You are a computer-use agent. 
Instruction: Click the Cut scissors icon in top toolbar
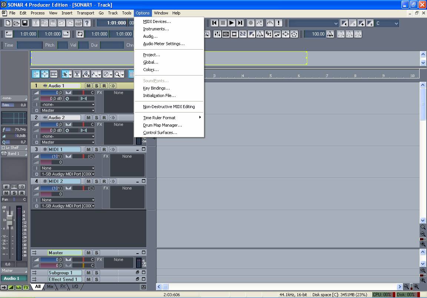tap(36, 23)
